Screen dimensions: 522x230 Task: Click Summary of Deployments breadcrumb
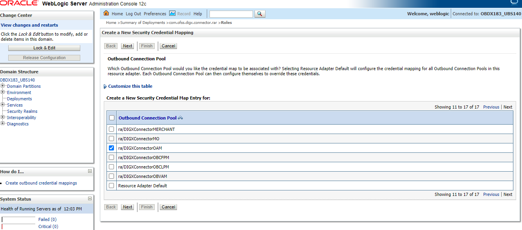pos(142,23)
